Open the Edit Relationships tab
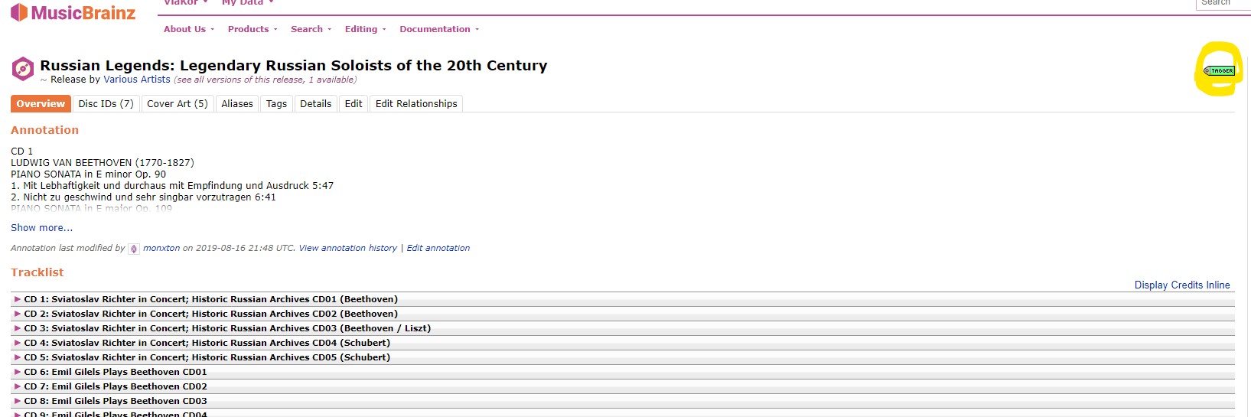The width and height of the screenshot is (1251, 417). [x=416, y=104]
